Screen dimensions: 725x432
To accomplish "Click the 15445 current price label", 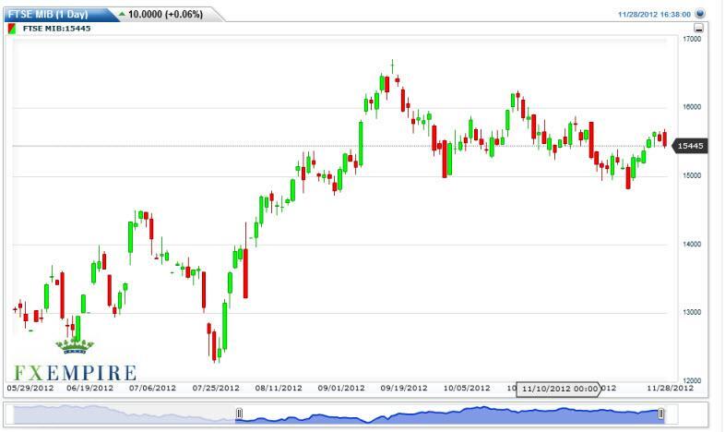I will [x=691, y=146].
